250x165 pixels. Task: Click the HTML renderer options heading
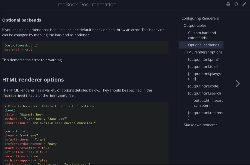pyautogui.click(x=33, y=80)
